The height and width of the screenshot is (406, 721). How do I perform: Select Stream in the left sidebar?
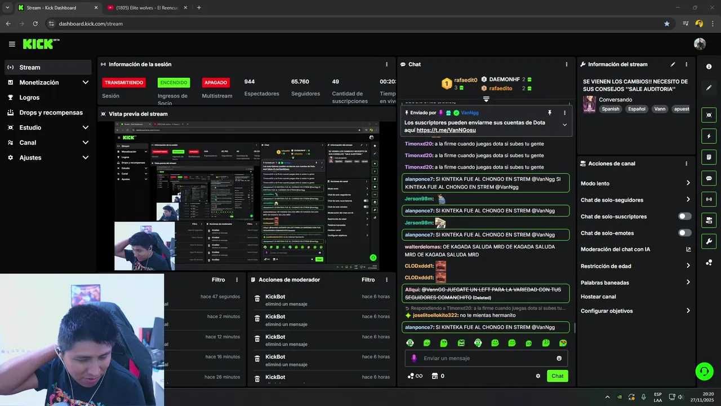[48, 67]
